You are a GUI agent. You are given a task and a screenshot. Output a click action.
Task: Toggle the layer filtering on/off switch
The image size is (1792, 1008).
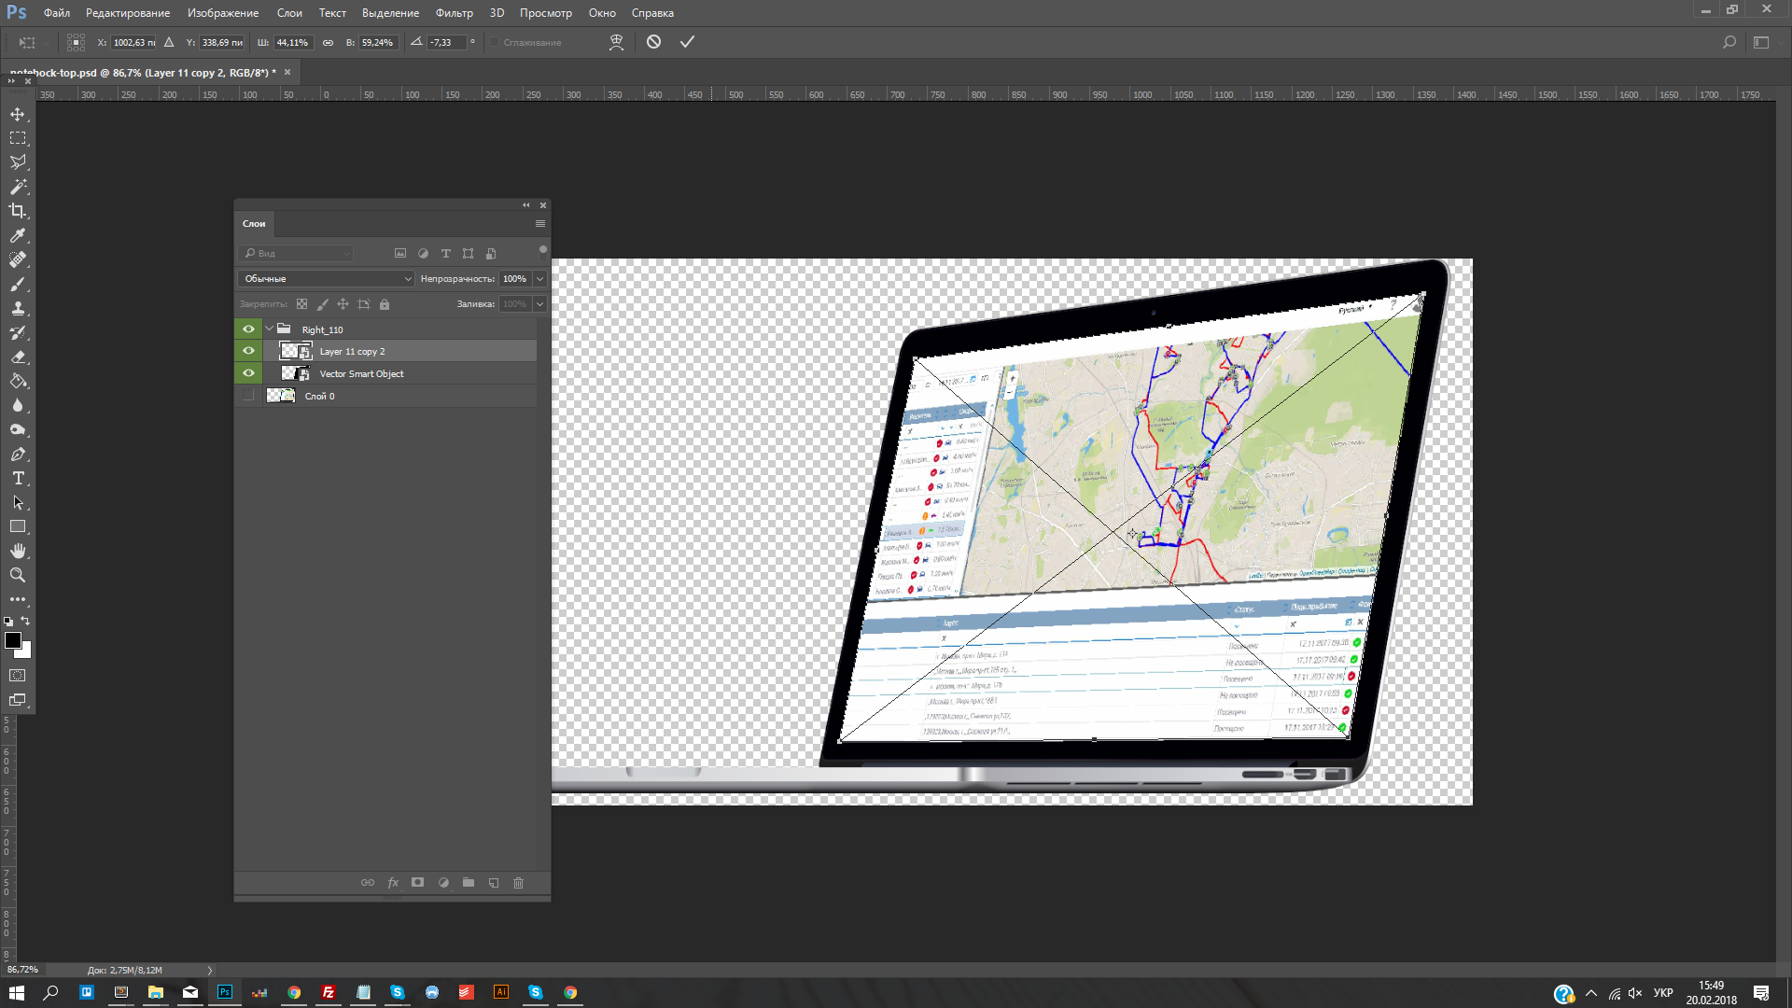pos(542,250)
